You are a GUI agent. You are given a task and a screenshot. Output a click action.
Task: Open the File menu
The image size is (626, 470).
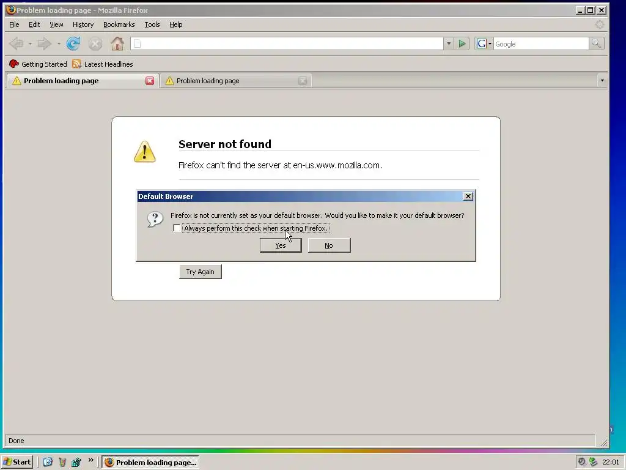pos(15,24)
